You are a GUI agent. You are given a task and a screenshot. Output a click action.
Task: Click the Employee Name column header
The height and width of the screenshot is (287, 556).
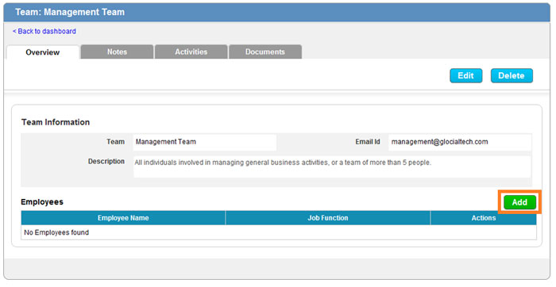pyautogui.click(x=123, y=218)
